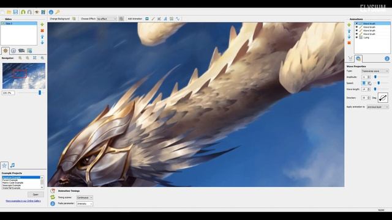Open help in the animation properties panel
Screen dimensions: 392x220
pyautogui.click(x=387, y=59)
